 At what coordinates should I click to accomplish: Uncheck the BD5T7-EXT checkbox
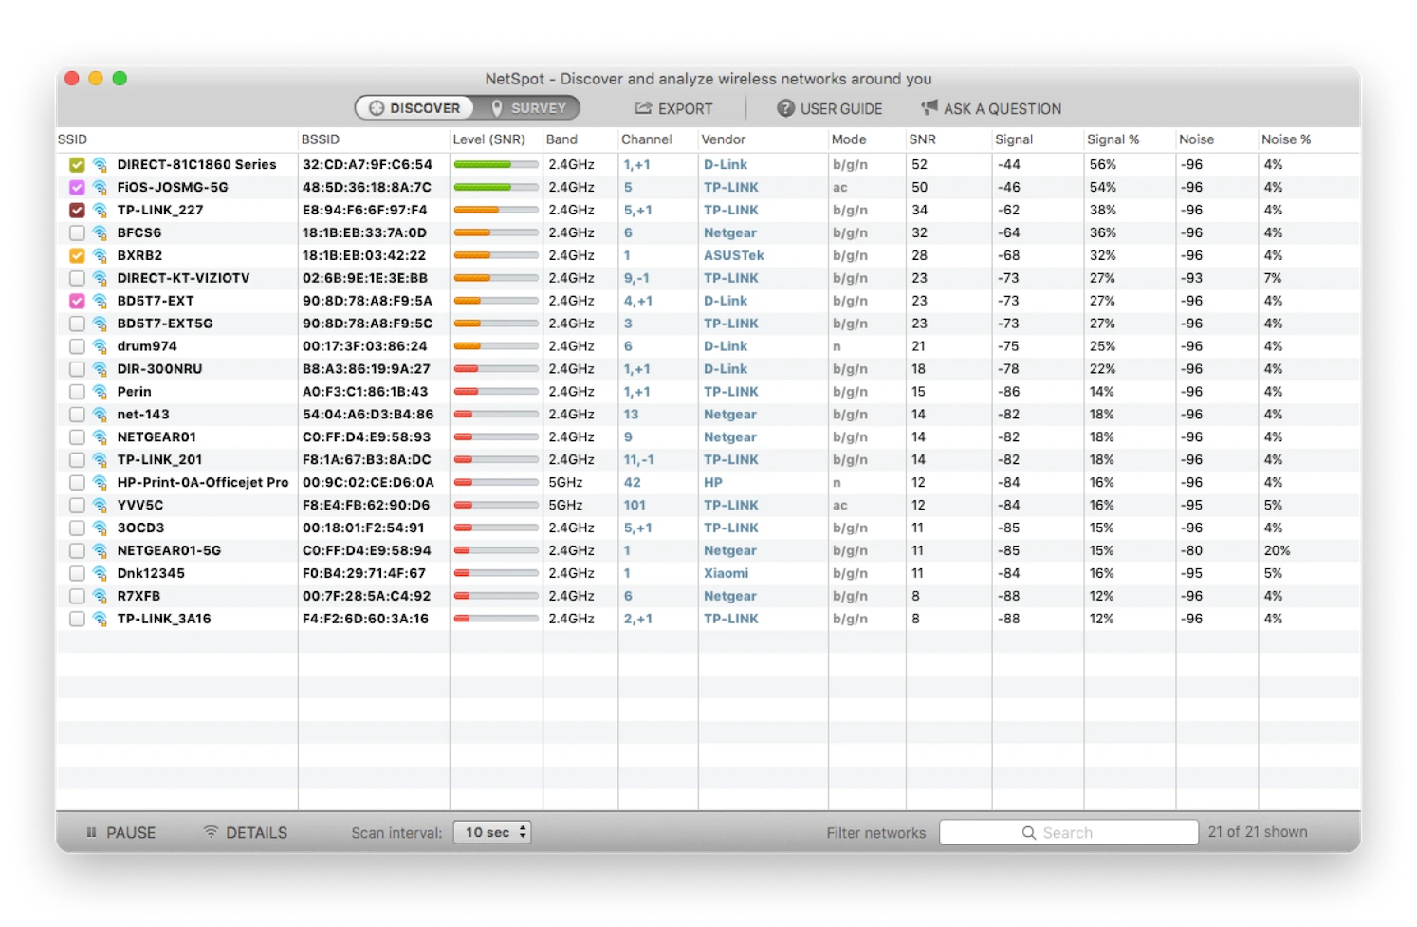(77, 302)
